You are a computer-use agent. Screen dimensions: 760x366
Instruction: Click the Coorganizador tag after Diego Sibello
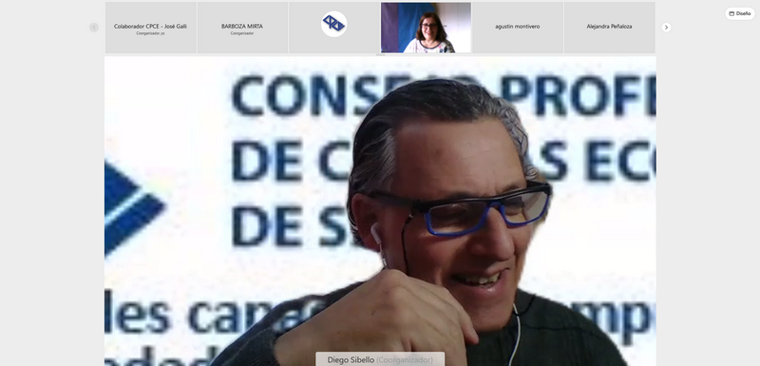pyautogui.click(x=405, y=360)
